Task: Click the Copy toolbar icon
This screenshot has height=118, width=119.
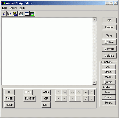Action: pyautogui.click(x=9, y=14)
